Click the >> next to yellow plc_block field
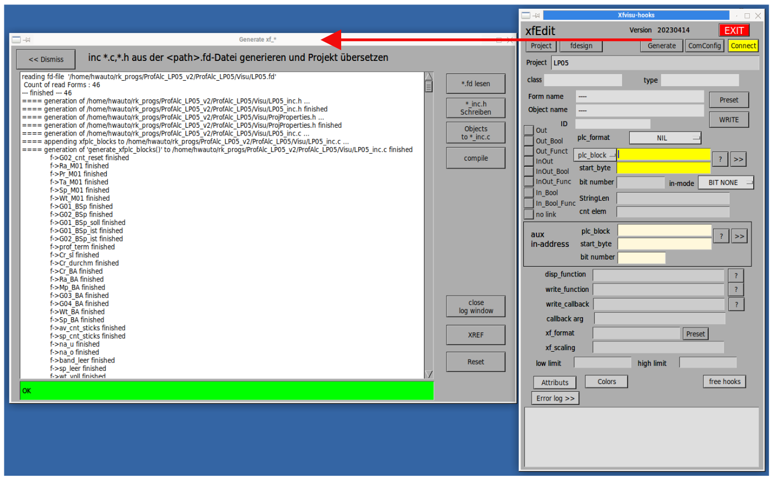Screen dimensions: 774x479 (x=738, y=160)
